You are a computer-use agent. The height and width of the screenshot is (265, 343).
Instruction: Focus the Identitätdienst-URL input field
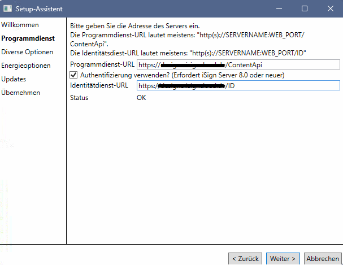click(238, 85)
